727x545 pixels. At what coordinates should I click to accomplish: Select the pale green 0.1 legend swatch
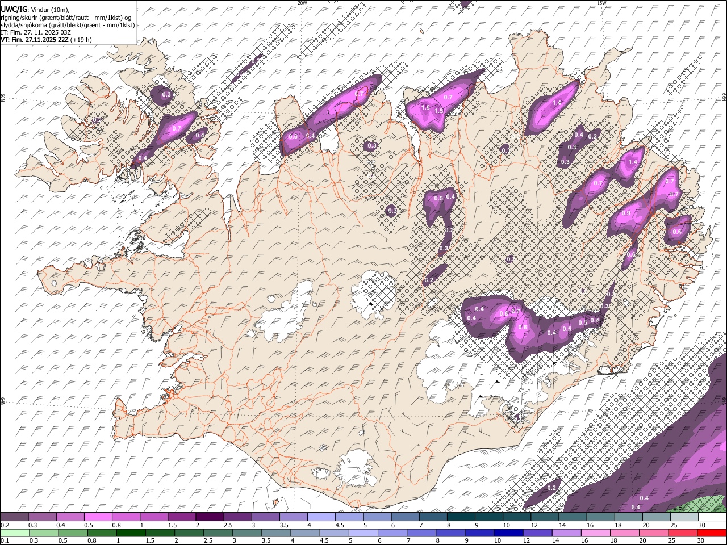[x=15, y=533]
